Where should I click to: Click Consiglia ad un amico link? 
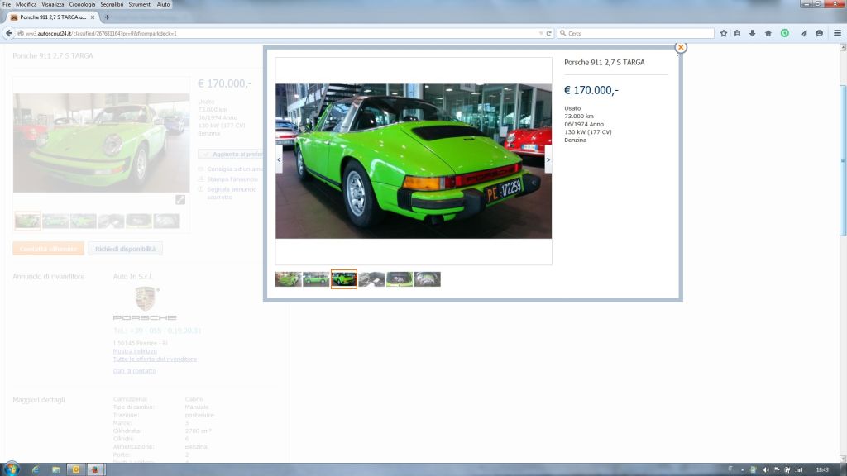(235, 169)
